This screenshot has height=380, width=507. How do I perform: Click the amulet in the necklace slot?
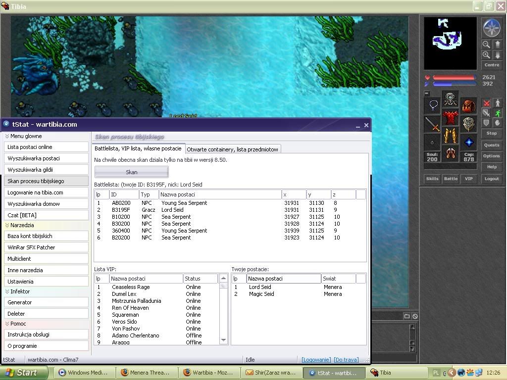[x=433, y=105]
